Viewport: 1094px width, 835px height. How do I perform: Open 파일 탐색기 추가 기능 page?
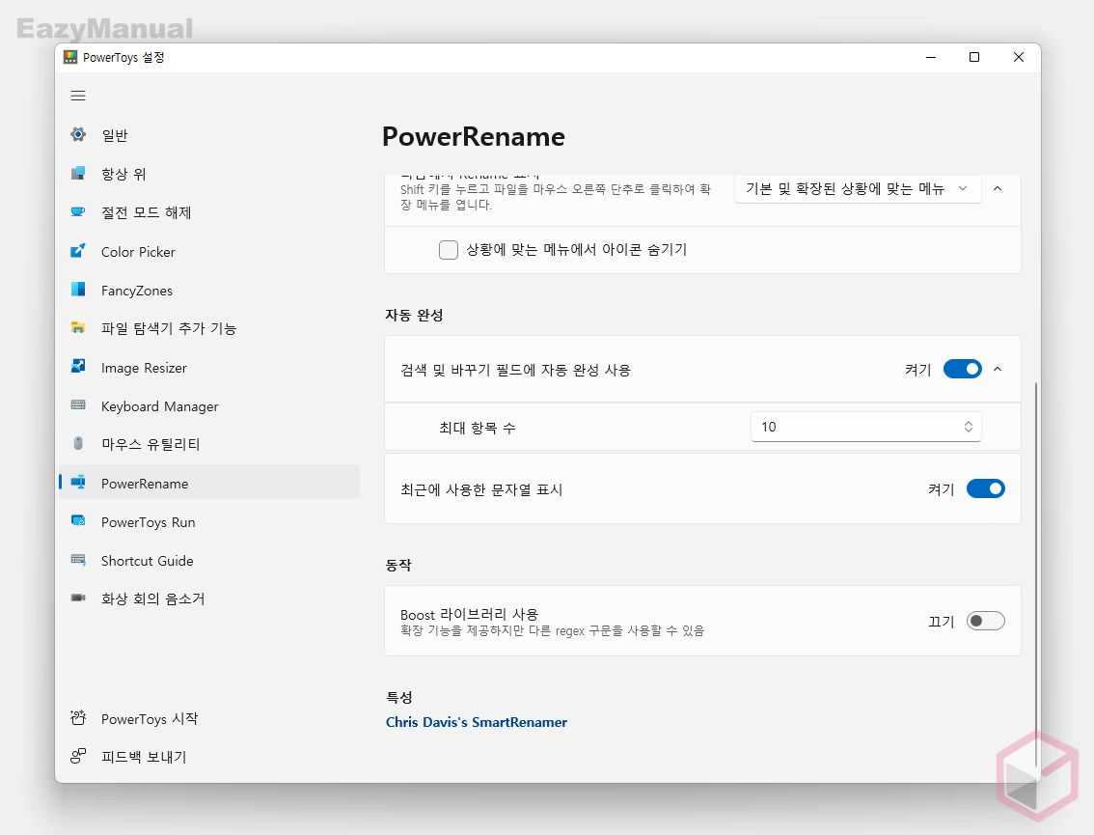coord(209,328)
